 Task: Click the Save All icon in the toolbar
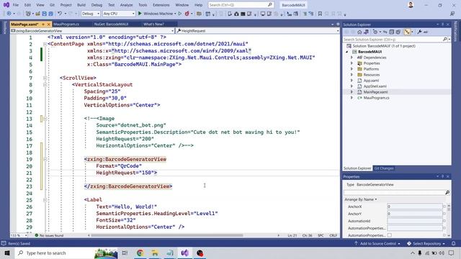click(51, 14)
